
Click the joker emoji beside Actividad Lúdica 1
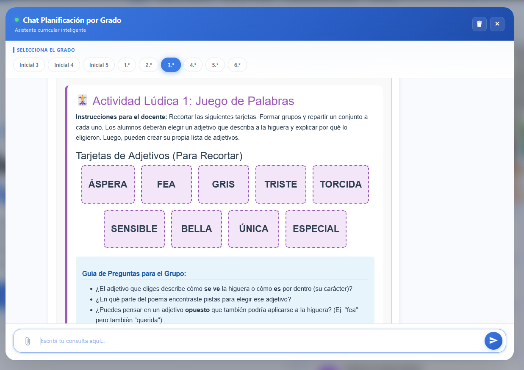point(82,101)
